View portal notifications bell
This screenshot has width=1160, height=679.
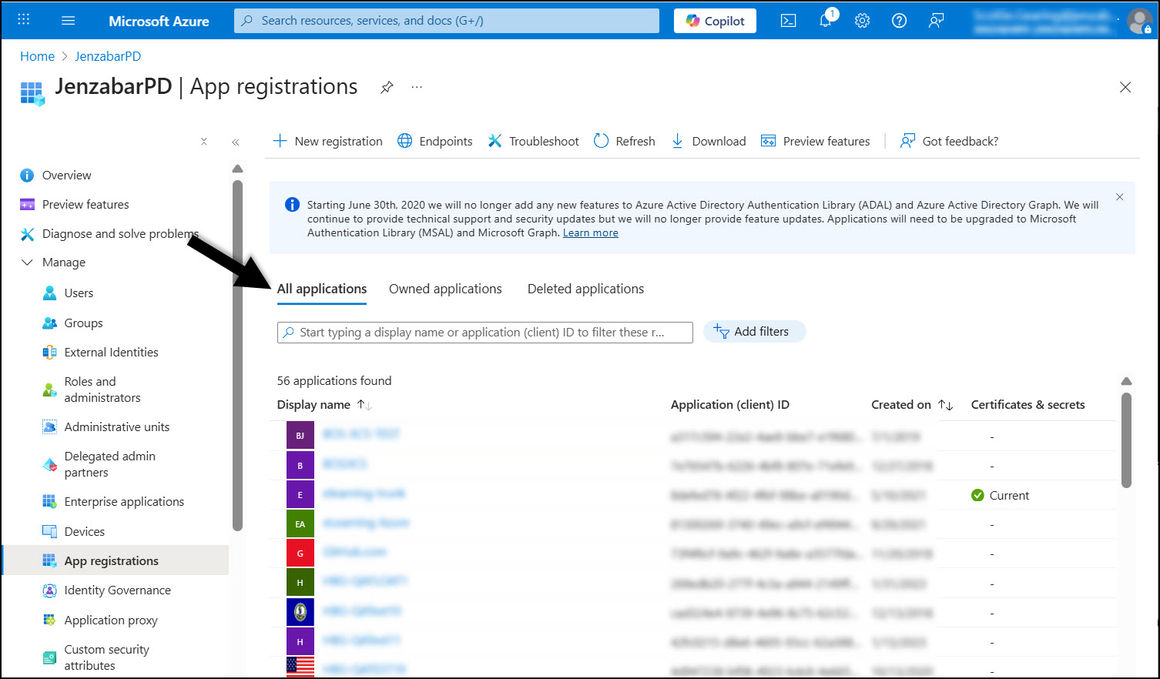825,21
